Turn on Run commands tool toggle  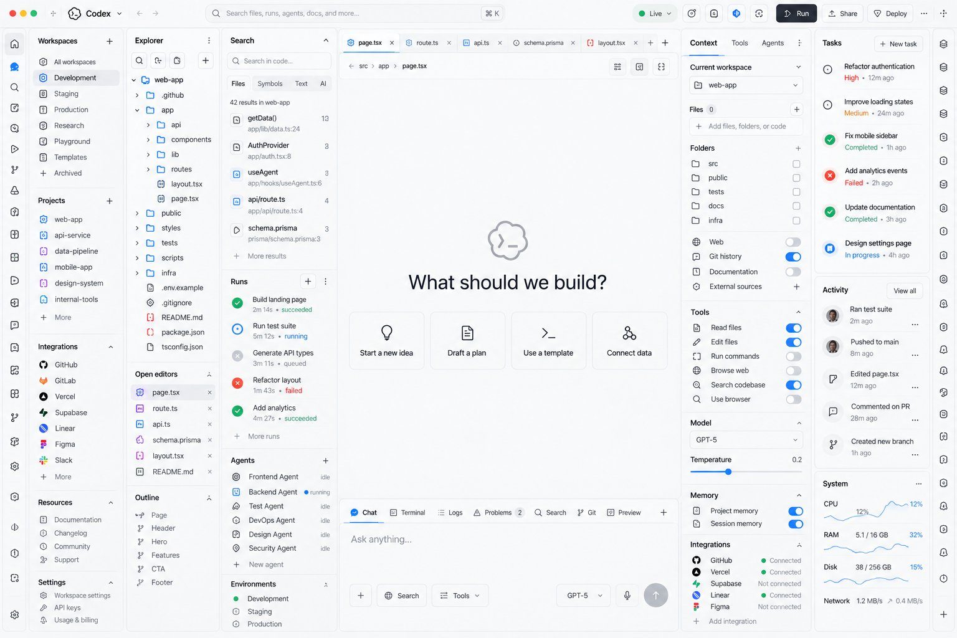(x=794, y=356)
